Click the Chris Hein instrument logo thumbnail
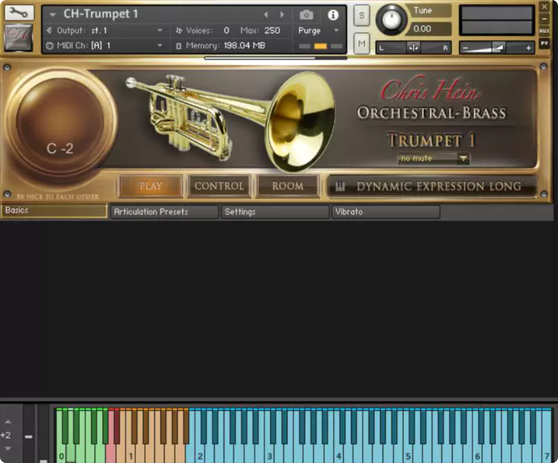The image size is (558, 463). coord(19,38)
